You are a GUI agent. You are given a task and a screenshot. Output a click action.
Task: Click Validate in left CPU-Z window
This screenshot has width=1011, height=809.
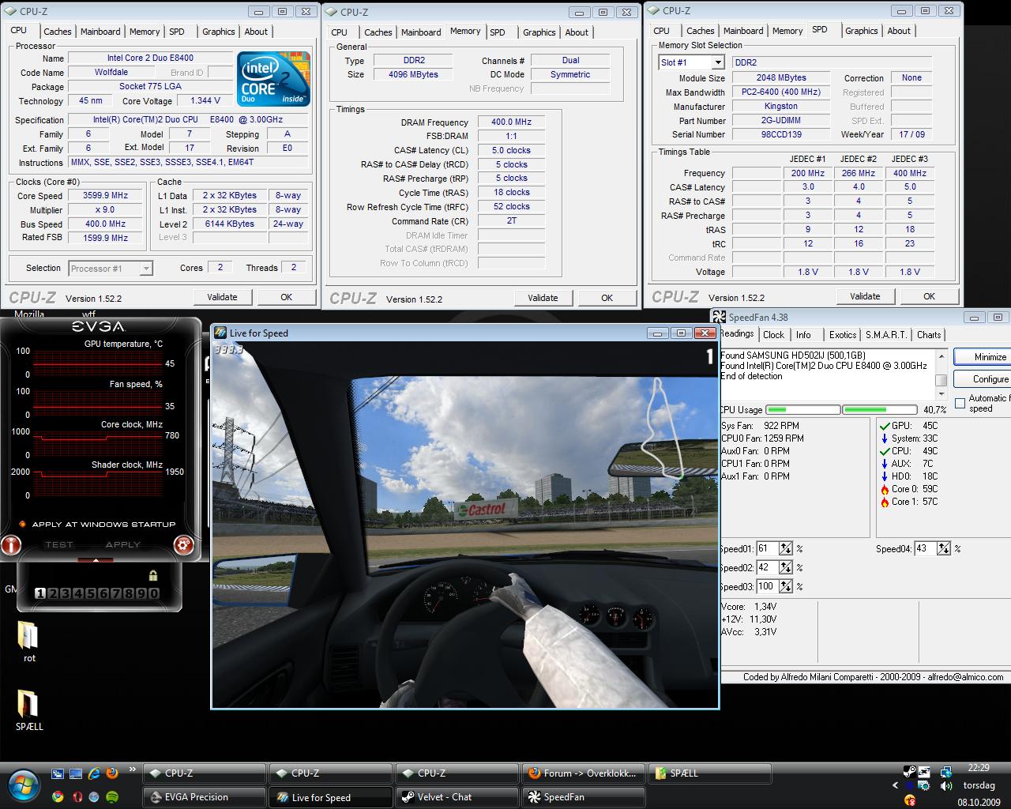[x=222, y=297]
